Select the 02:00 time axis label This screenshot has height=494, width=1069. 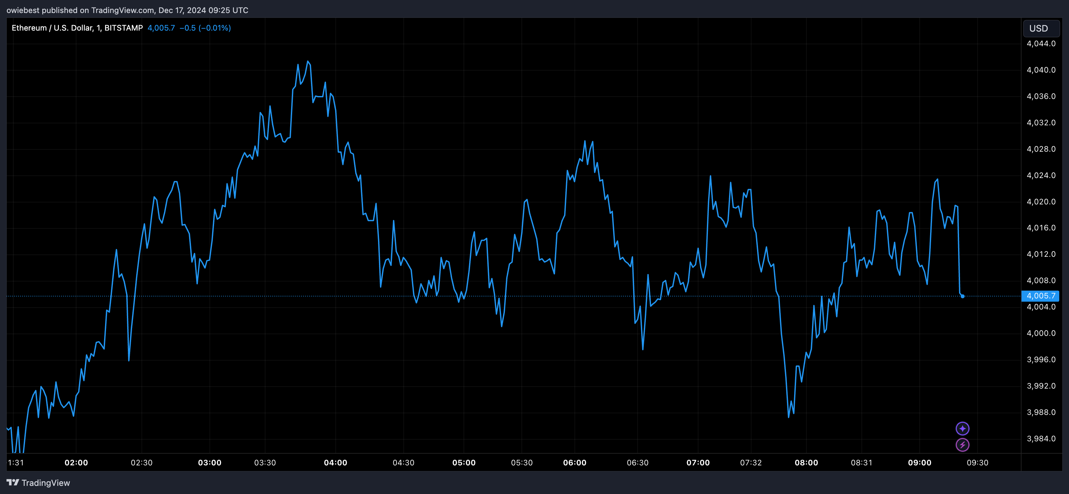76,462
